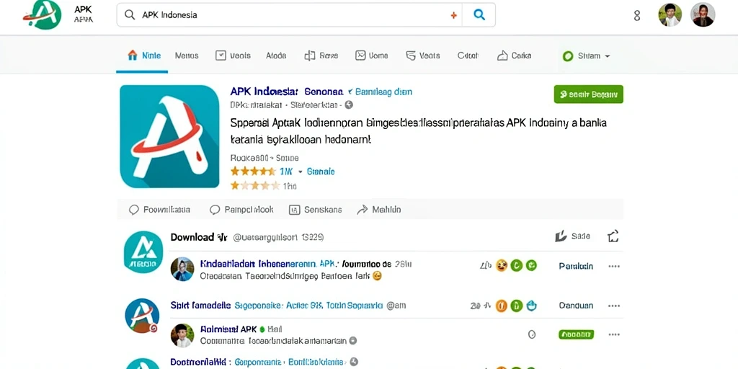The width and height of the screenshot is (738, 369).
Task: Click the 'Sade' icon button
Action: point(572,236)
